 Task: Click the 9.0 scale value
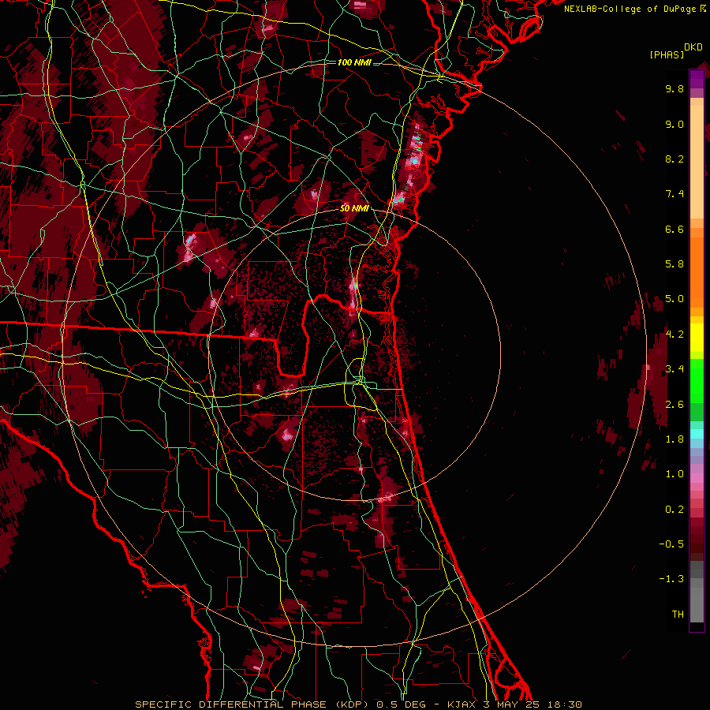[x=674, y=124]
